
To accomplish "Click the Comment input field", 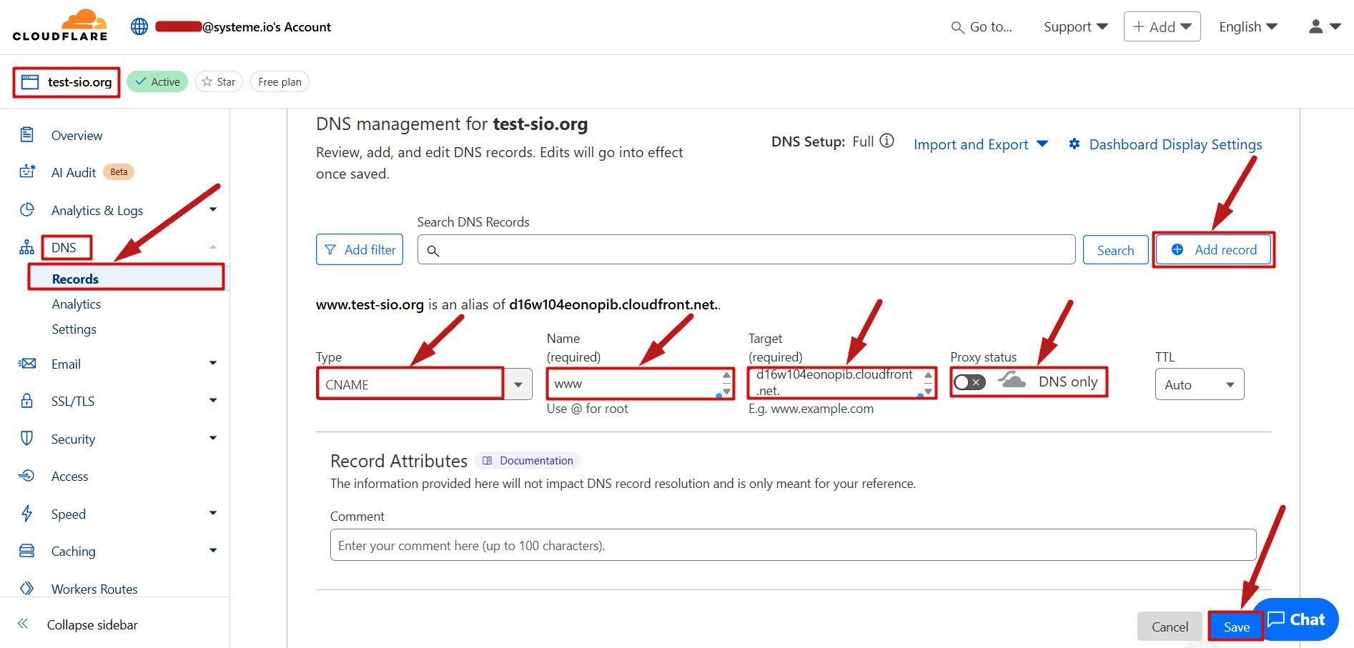I will point(793,545).
